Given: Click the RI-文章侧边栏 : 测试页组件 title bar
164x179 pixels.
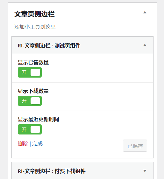Looking at the screenshot, I should point(82,45).
